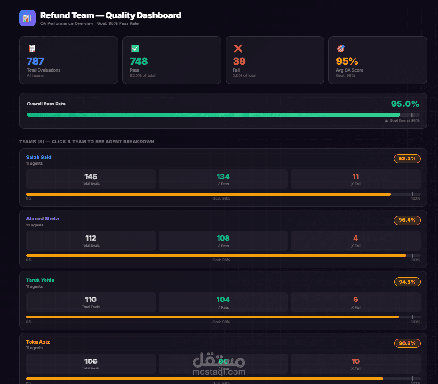Click the '11 agents' label under Tarek Yehia
Image resolution: width=438 pixels, height=384 pixels.
34,286
